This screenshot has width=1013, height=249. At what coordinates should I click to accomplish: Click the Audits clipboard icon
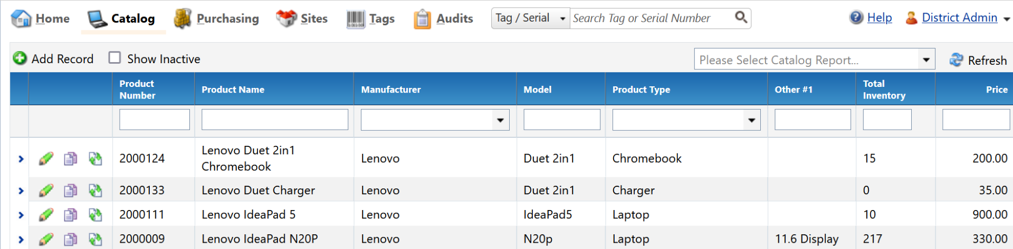click(x=422, y=19)
